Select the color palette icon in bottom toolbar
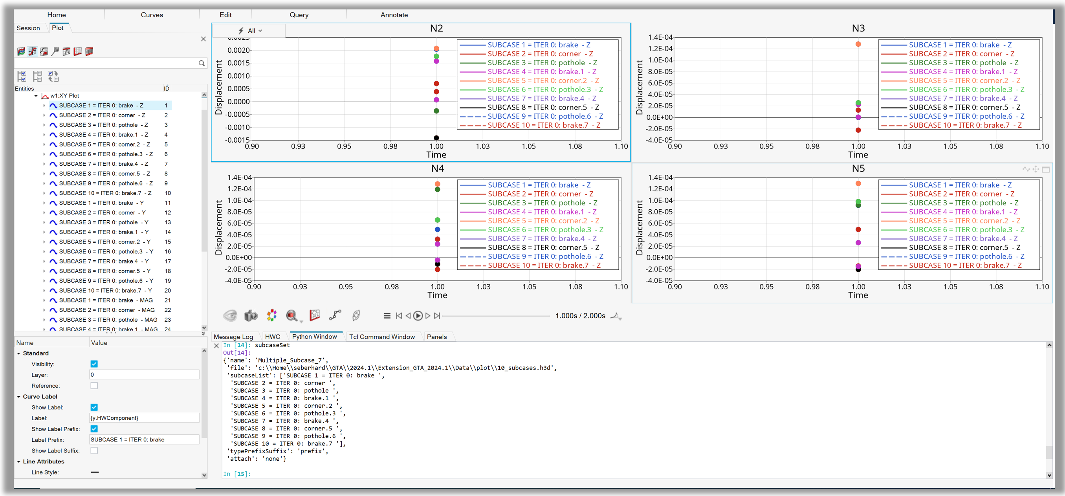 [272, 315]
